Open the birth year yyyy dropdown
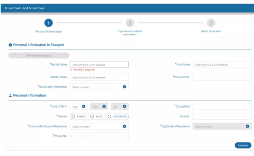254x156 pixels. (x=79, y=107)
